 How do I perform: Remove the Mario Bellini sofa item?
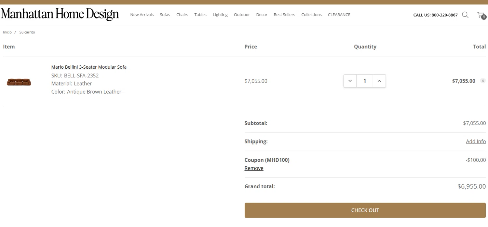click(483, 81)
